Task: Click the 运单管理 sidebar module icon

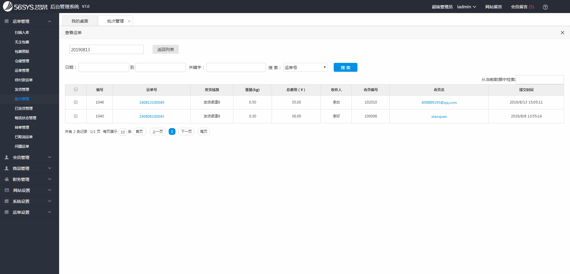Action: pos(6,21)
